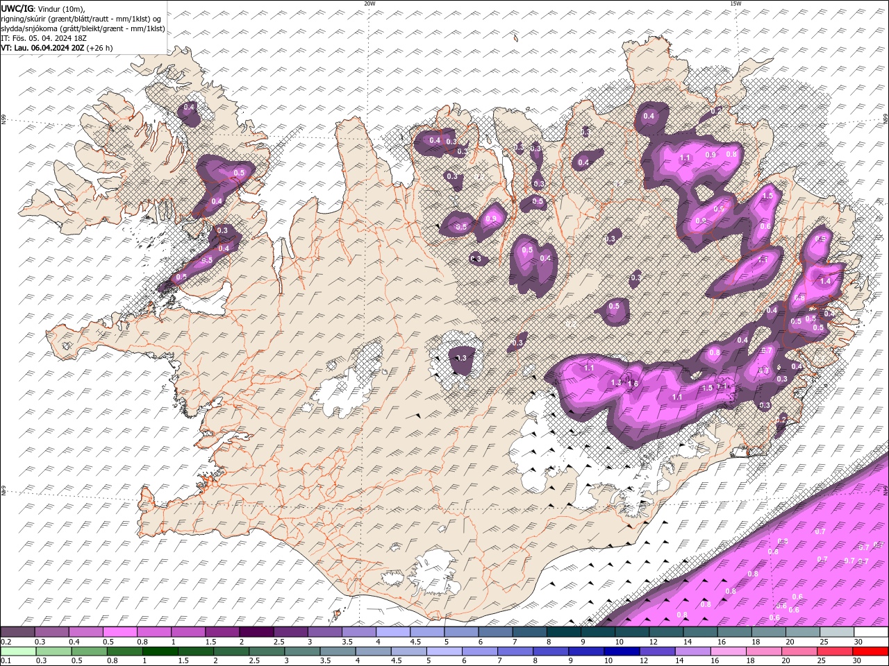Click the '20W' longitude label
The width and height of the screenshot is (889, 666).
pyautogui.click(x=369, y=3)
